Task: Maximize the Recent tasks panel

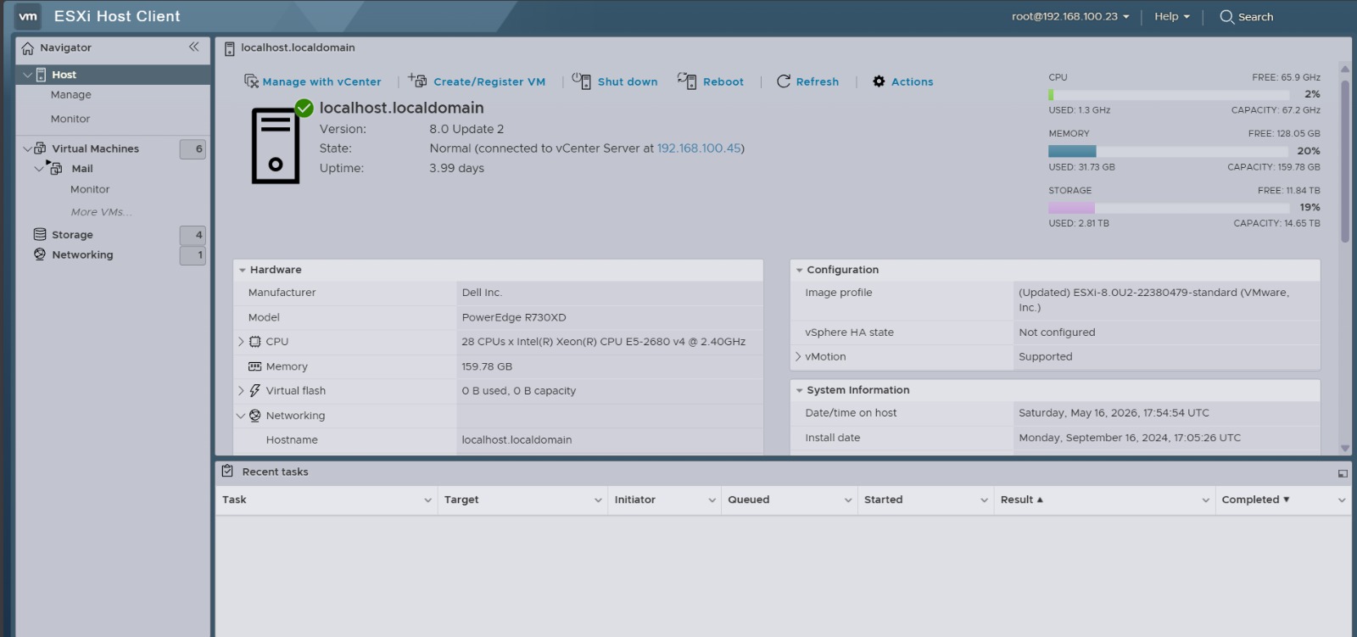Action: pyautogui.click(x=1343, y=473)
